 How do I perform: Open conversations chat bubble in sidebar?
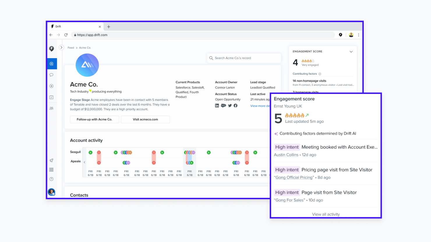[52, 75]
